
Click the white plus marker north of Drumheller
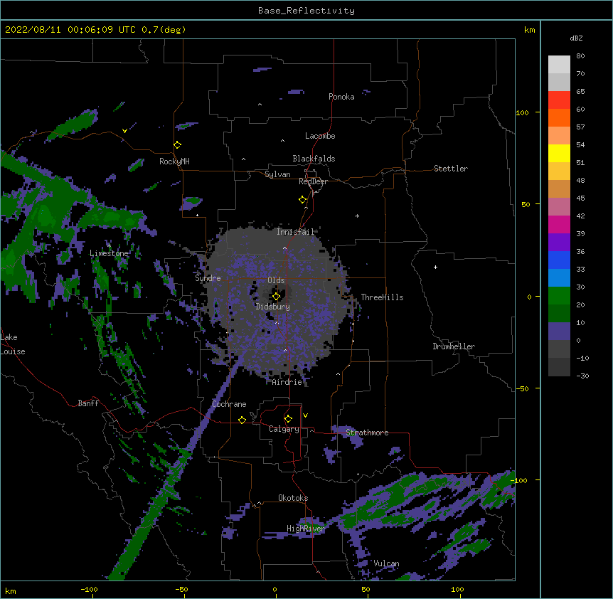click(x=435, y=267)
